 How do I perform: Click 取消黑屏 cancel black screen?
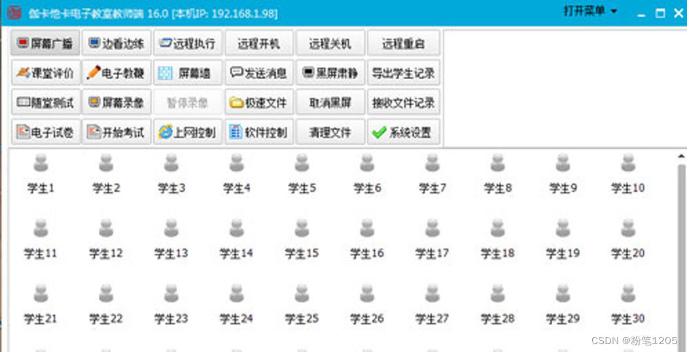(x=330, y=102)
